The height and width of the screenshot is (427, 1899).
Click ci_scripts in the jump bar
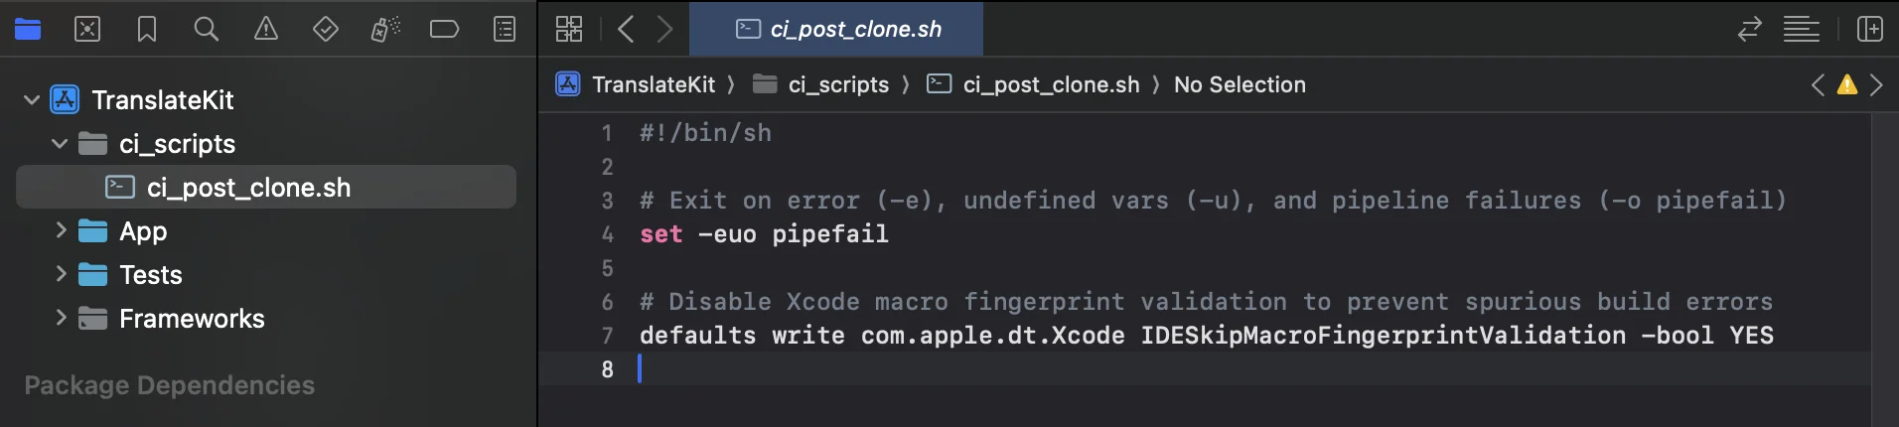(x=838, y=85)
